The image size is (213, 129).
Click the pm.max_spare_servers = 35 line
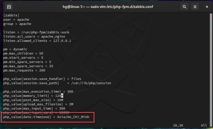click(28, 66)
